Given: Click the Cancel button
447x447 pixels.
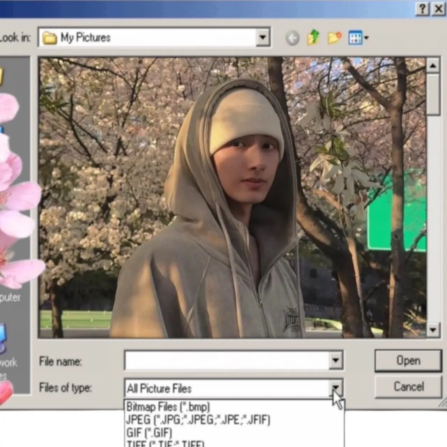Looking at the screenshot, I should [408, 387].
